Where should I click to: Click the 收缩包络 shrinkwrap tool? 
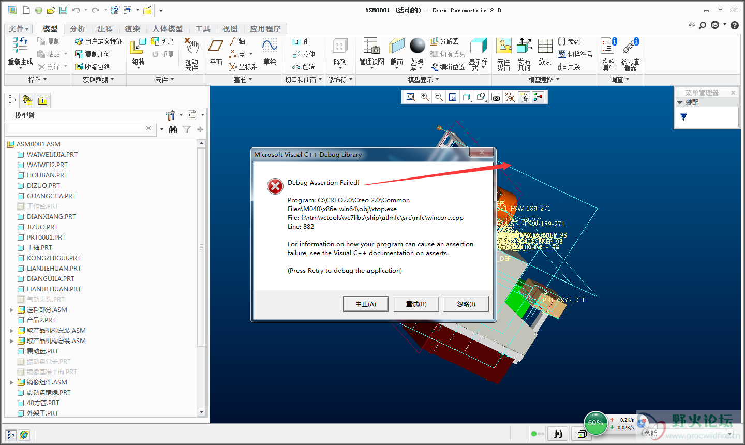93,67
